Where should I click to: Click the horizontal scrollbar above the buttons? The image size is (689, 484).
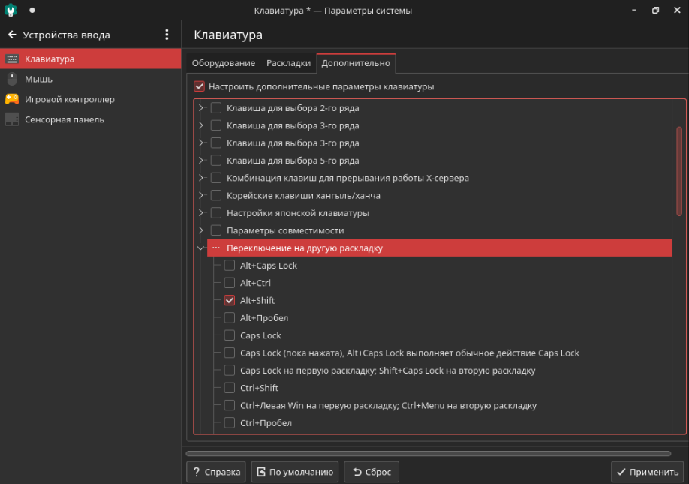pyautogui.click(x=428, y=453)
